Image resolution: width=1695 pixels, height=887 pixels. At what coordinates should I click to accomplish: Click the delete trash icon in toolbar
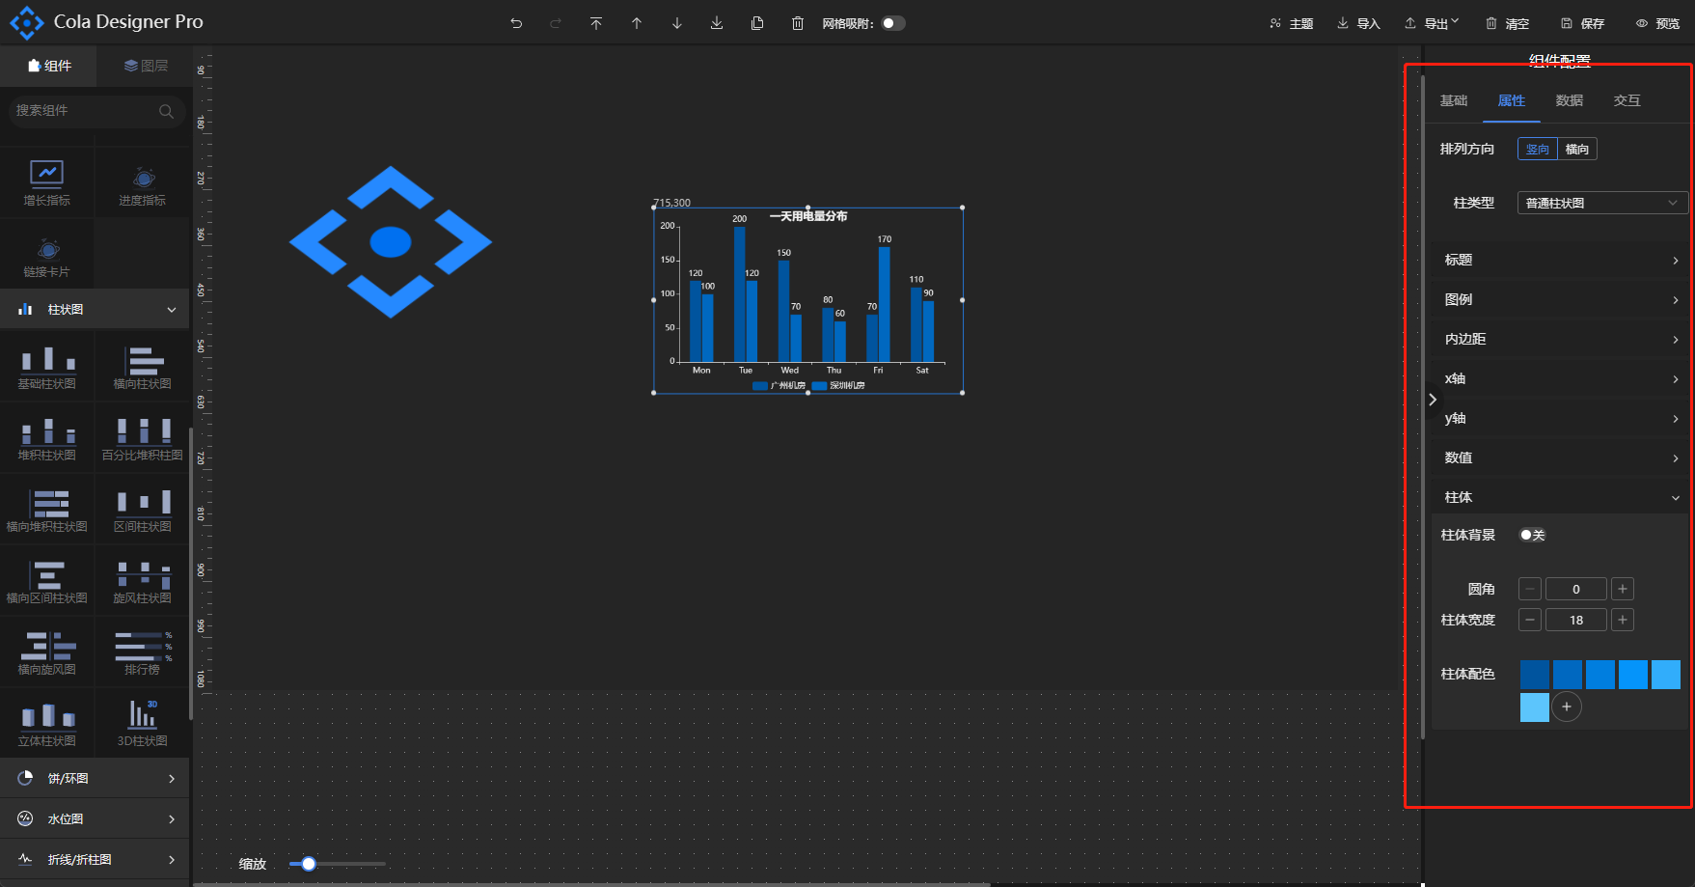click(x=798, y=23)
